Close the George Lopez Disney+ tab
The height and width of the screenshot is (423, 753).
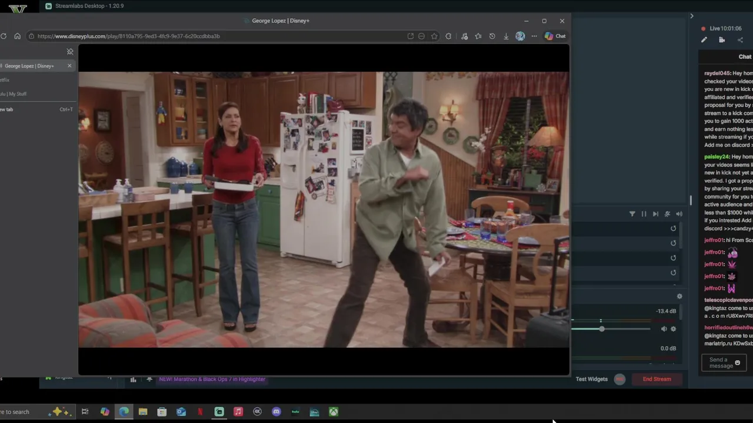tap(69, 66)
